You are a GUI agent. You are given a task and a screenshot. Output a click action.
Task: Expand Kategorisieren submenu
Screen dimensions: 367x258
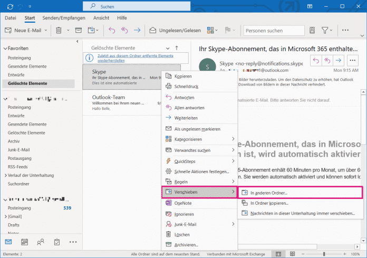[x=199, y=139]
